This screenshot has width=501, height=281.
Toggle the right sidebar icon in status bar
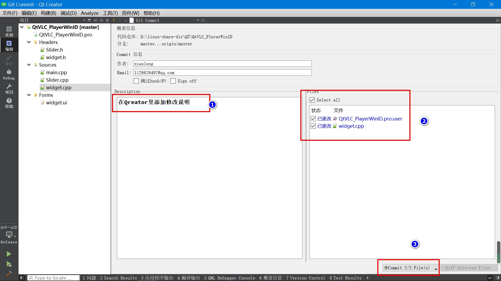[x=498, y=278]
